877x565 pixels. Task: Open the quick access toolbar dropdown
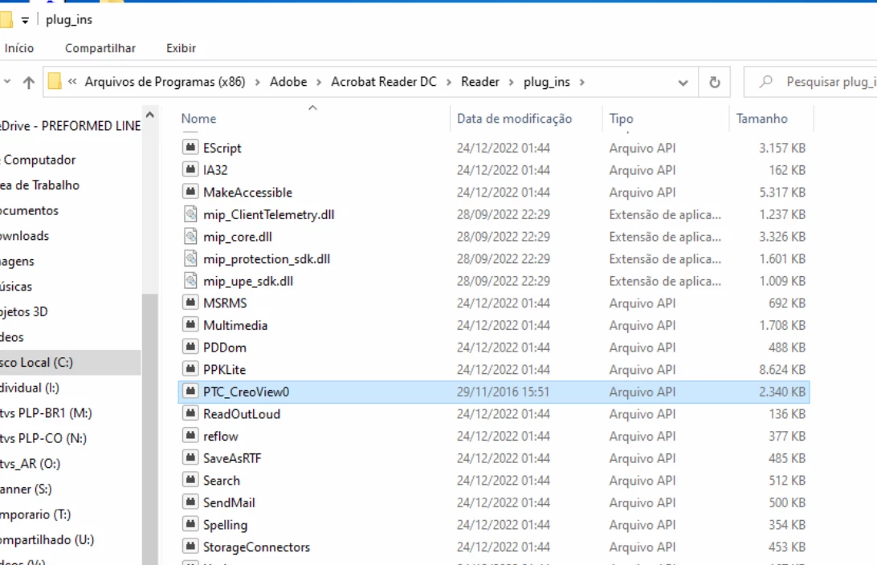pyautogui.click(x=25, y=21)
